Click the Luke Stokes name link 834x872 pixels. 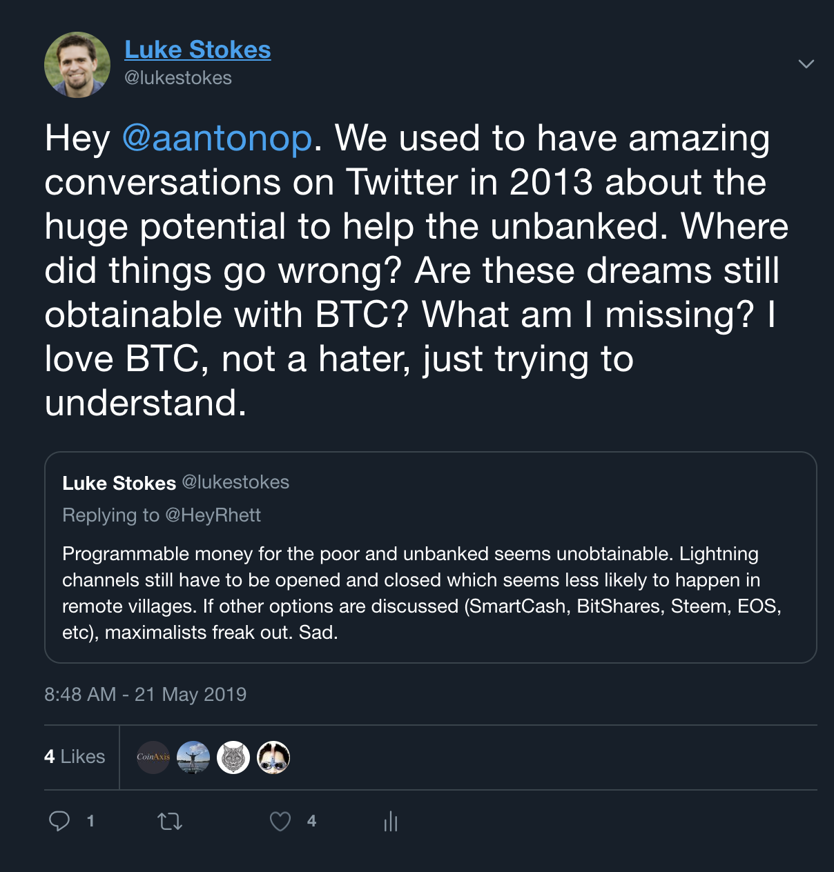tap(197, 50)
